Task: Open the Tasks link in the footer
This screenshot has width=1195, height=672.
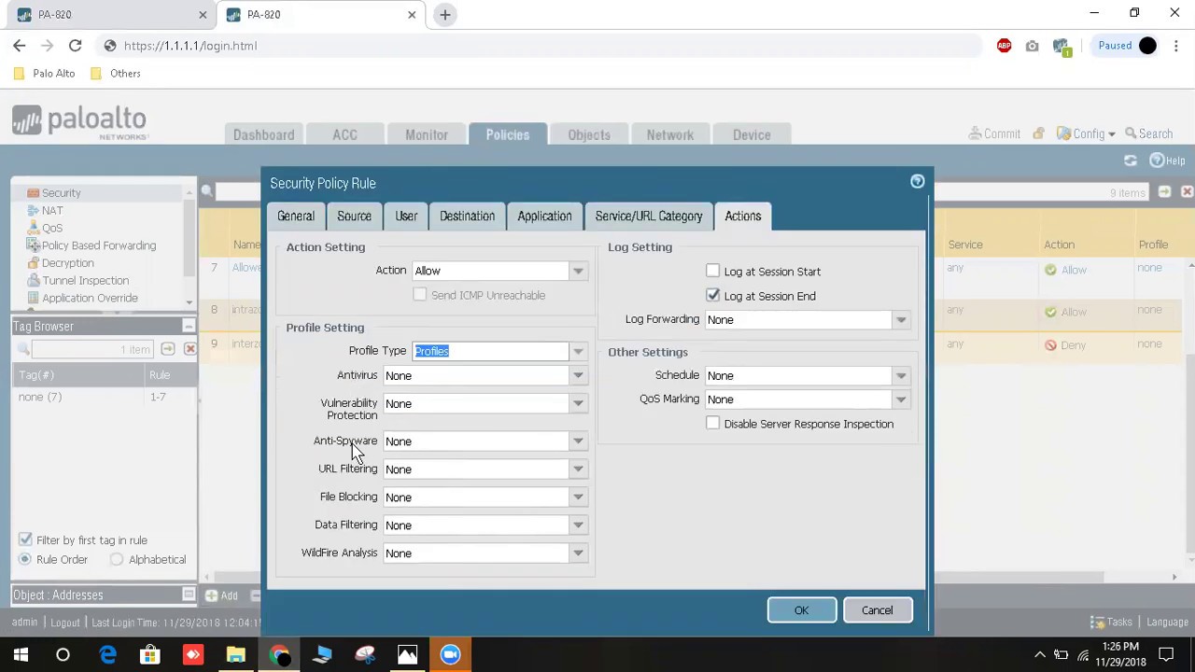Action: [x=1111, y=623]
